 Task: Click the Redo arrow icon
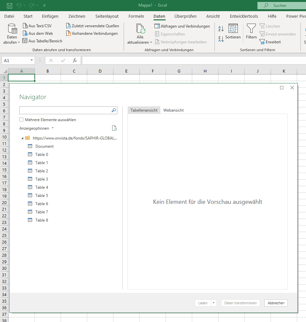31,6
